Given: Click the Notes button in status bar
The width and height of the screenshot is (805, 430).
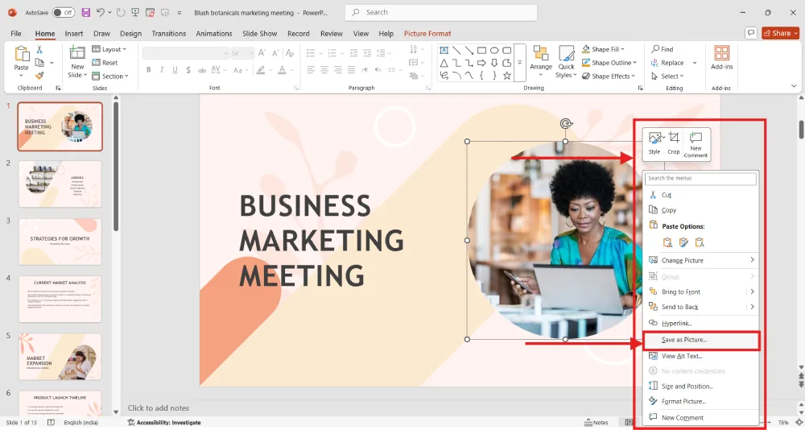Looking at the screenshot, I should pos(597,422).
